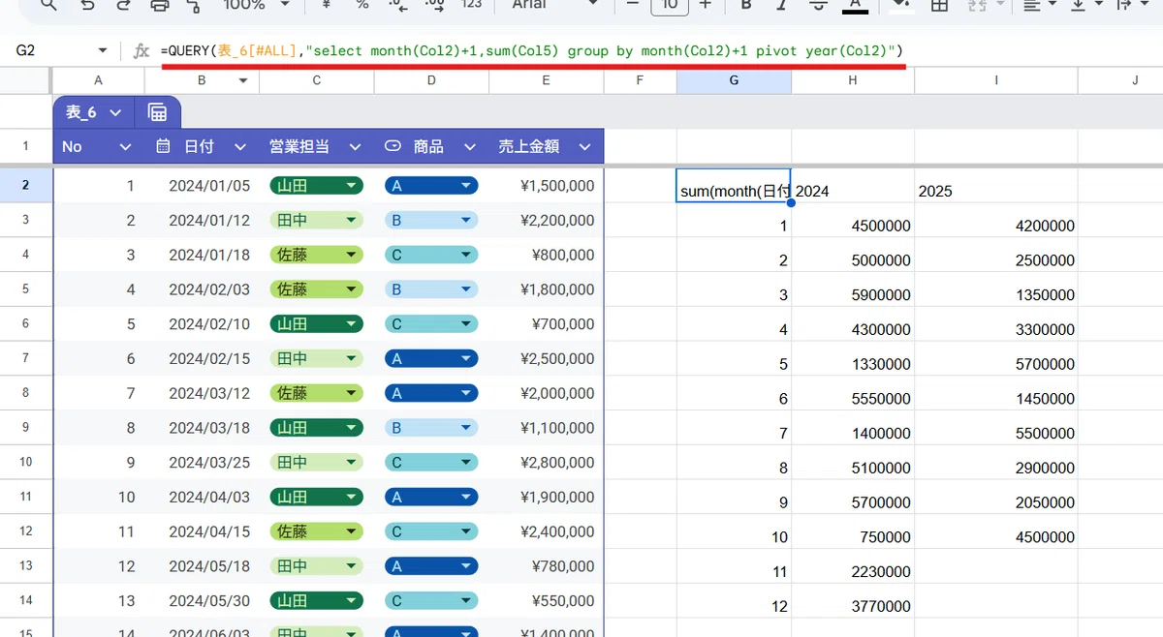Expand 表_6 table name menu chevron
The height and width of the screenshot is (637, 1163).
115,112
